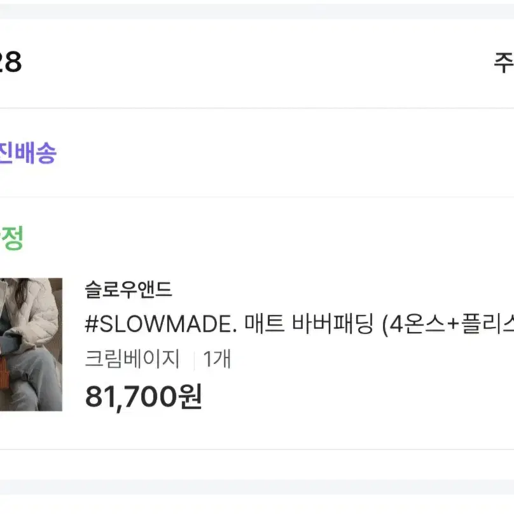Image resolution: width=514 pixels, height=514 pixels.
Task: Click the gray section bar at bottom
Action: pos(257,487)
